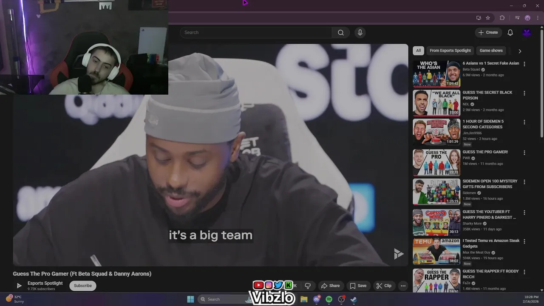Screen dimensions: 544x306
Task: Open options for "GUESS THE YOUTUBER" video
Action: 524,212
